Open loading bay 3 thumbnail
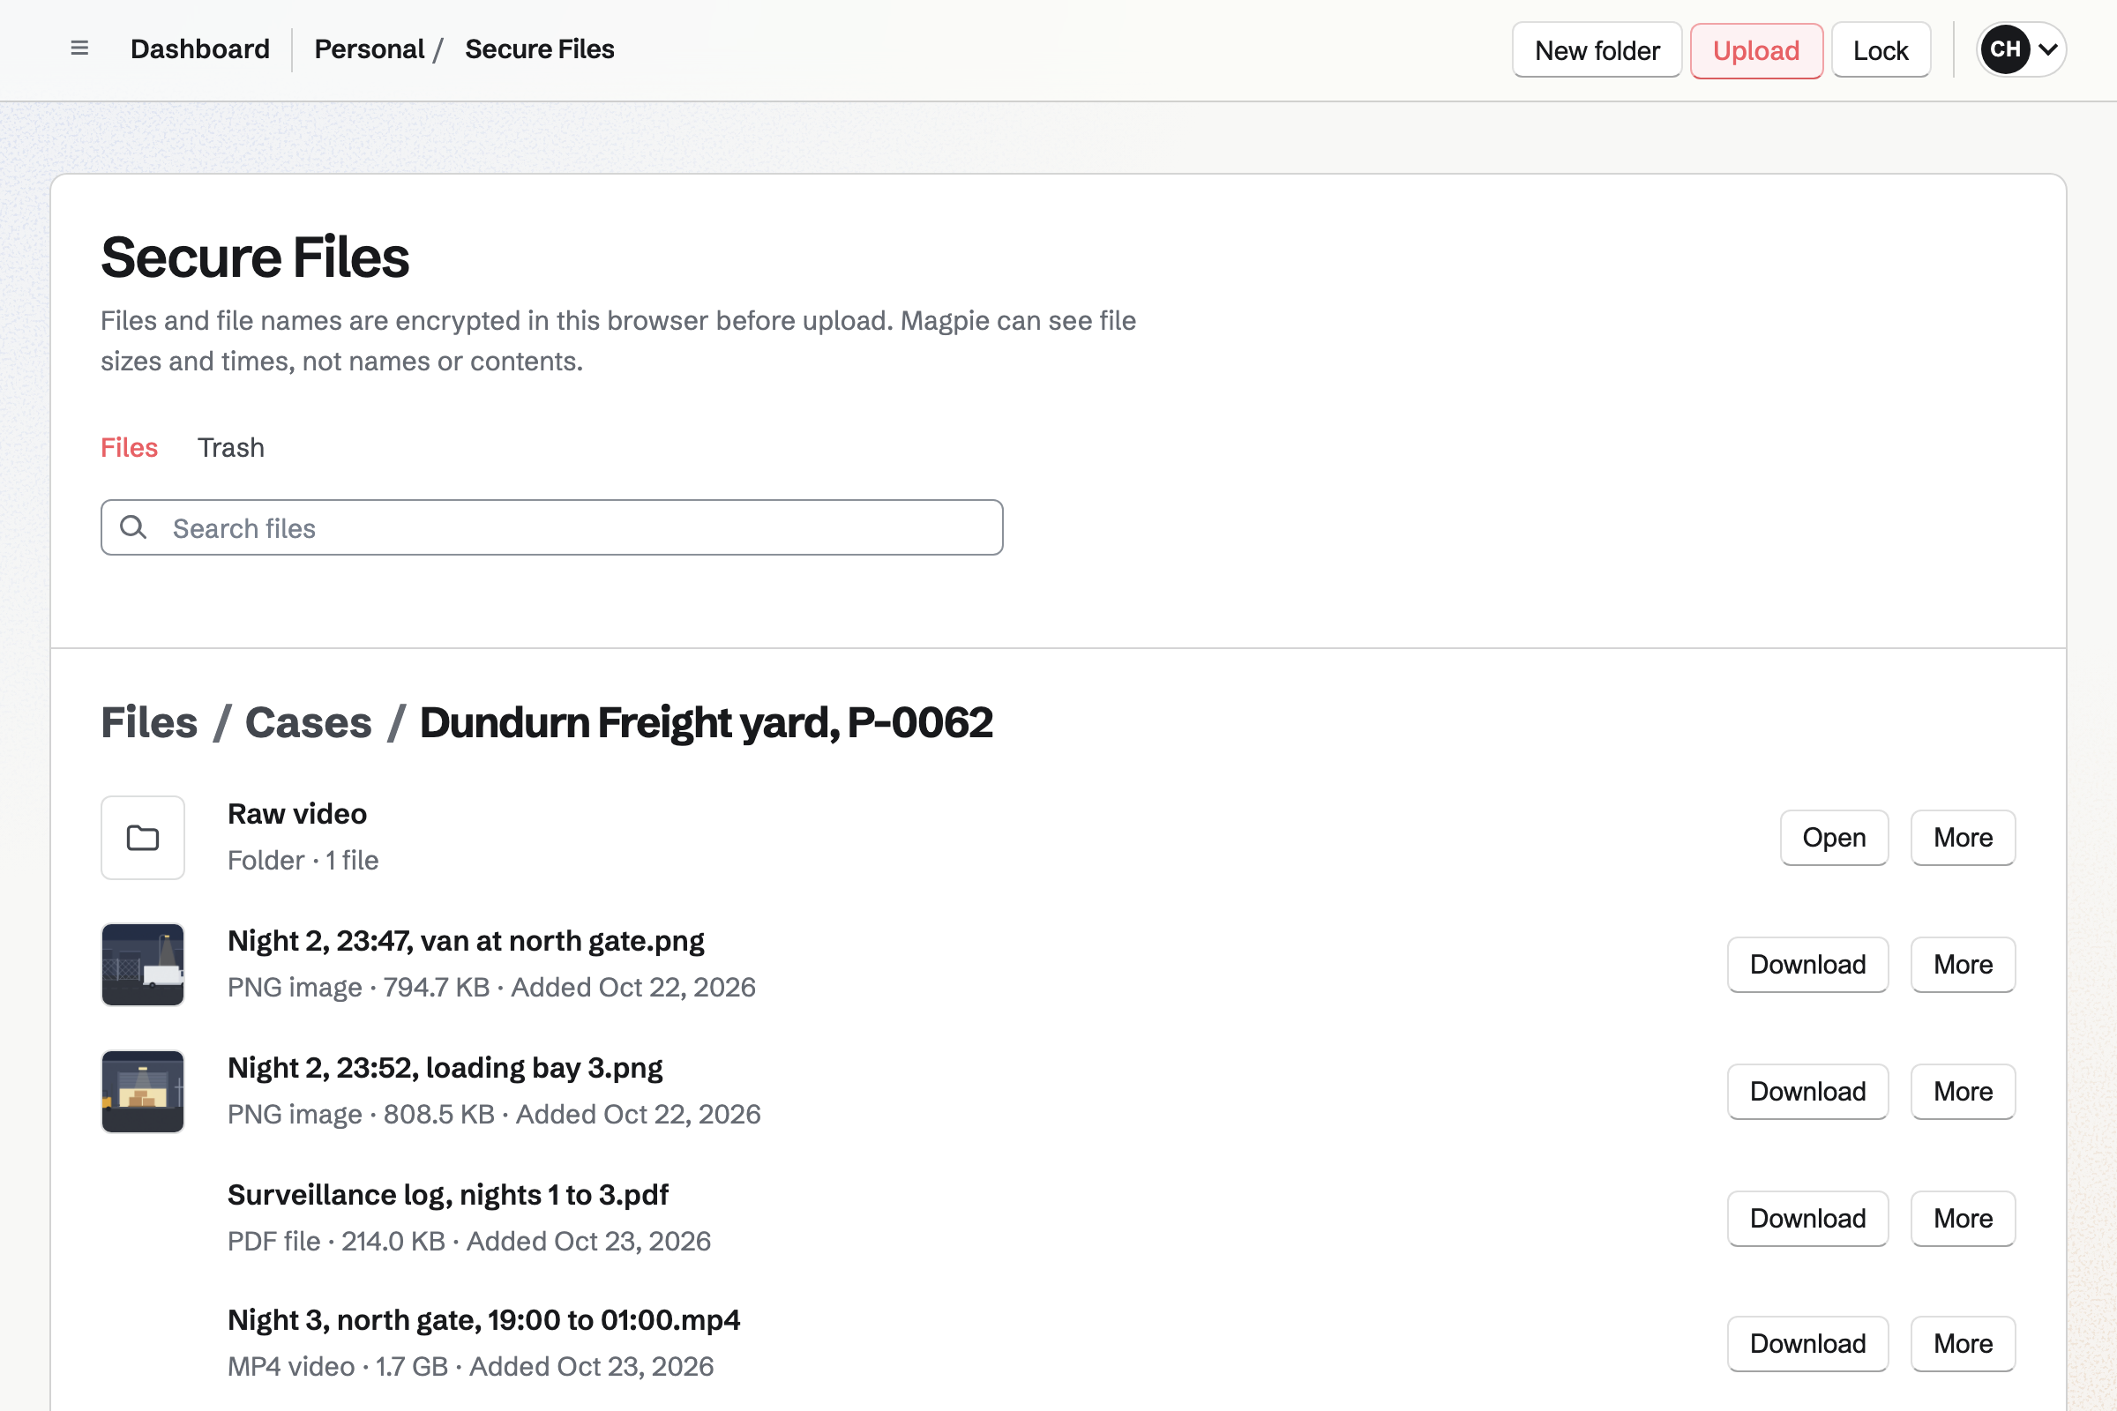This screenshot has height=1411, width=2117. [x=143, y=1092]
